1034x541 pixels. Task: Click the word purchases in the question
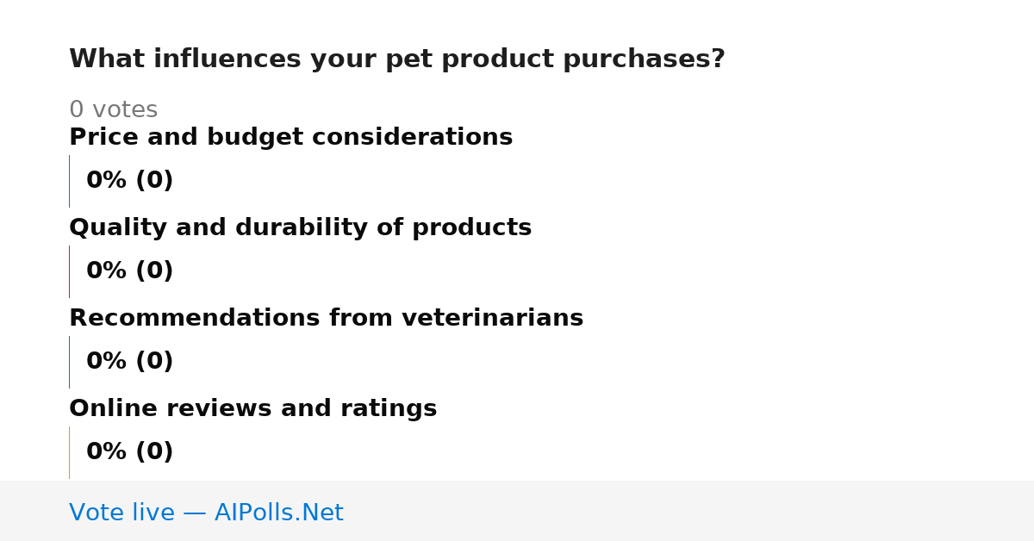(x=637, y=59)
